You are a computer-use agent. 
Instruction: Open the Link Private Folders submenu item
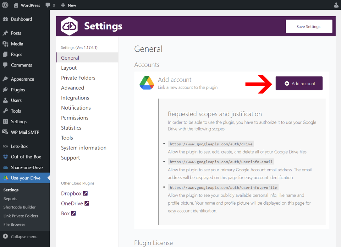pos(21,216)
